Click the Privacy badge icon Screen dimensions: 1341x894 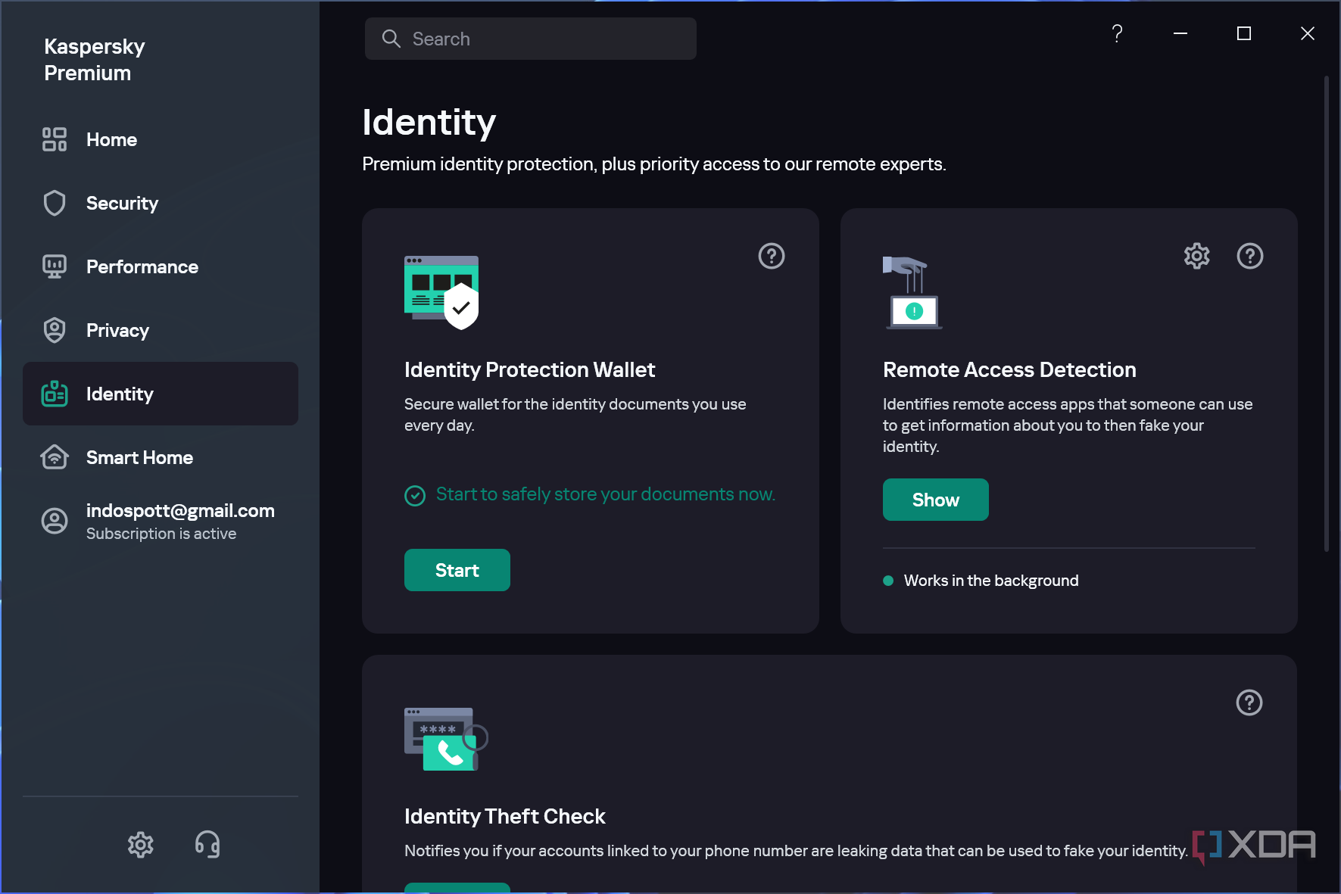[55, 330]
